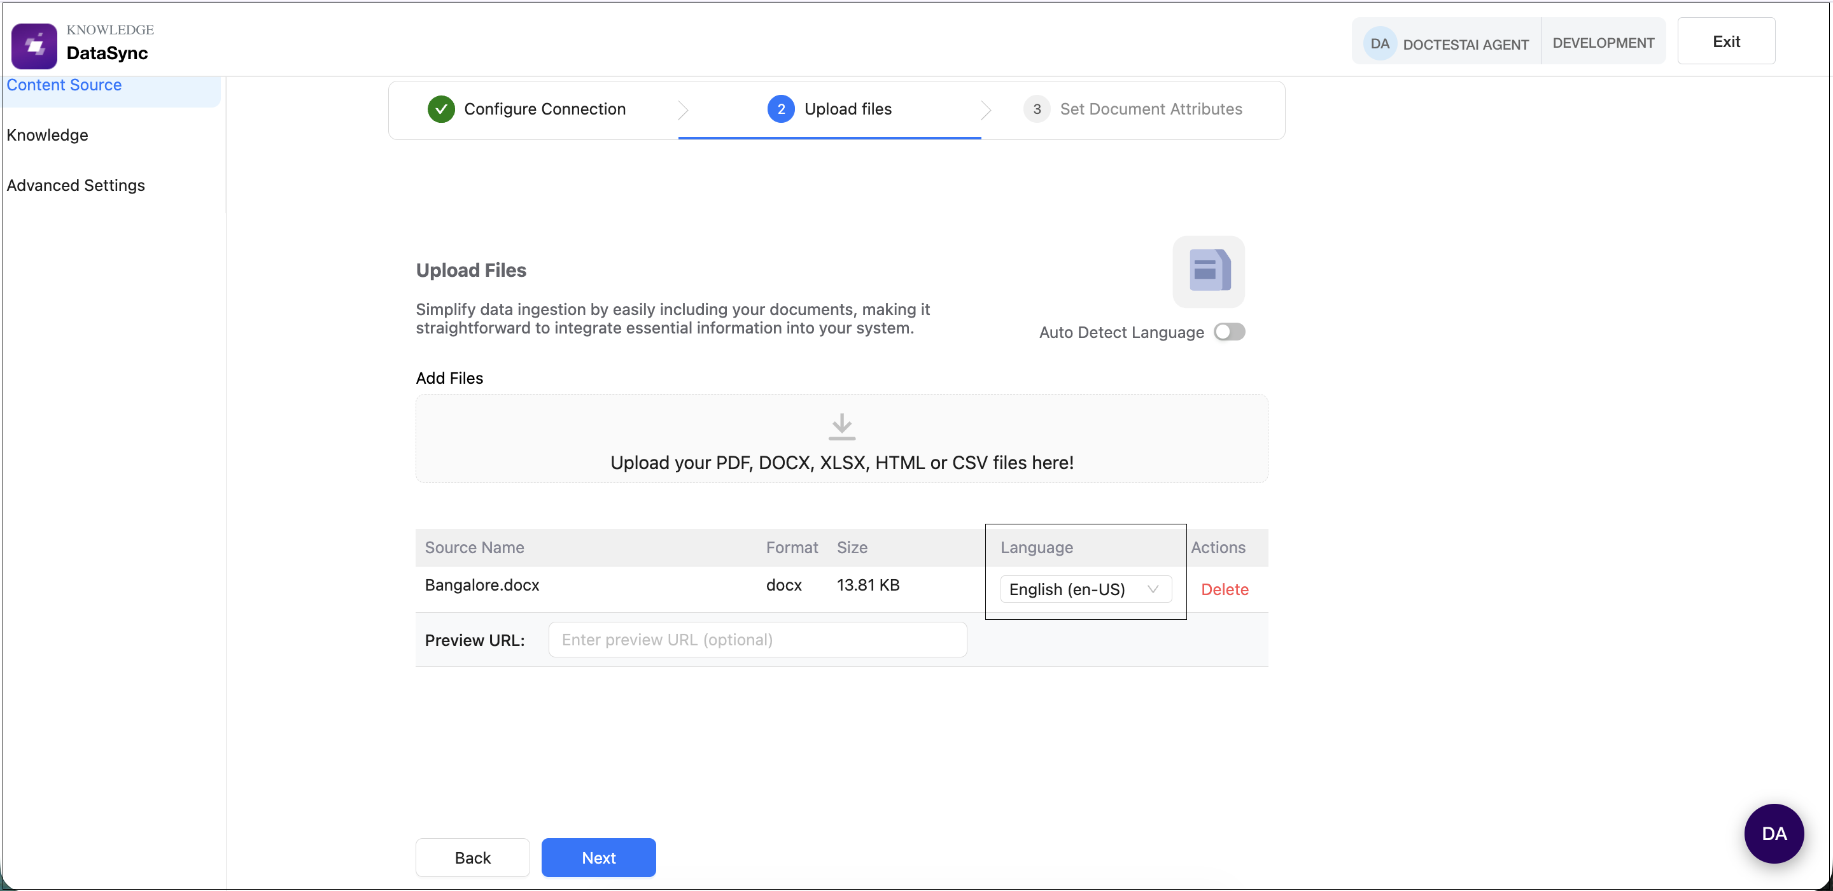The width and height of the screenshot is (1833, 891).
Task: Click the green checkmark step icon
Action: click(440, 109)
